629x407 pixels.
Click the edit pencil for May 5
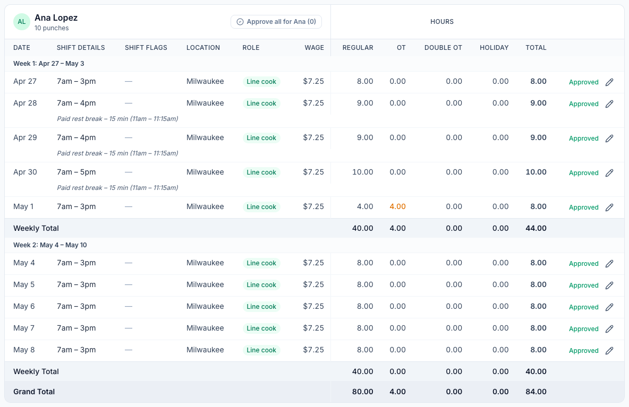(609, 285)
